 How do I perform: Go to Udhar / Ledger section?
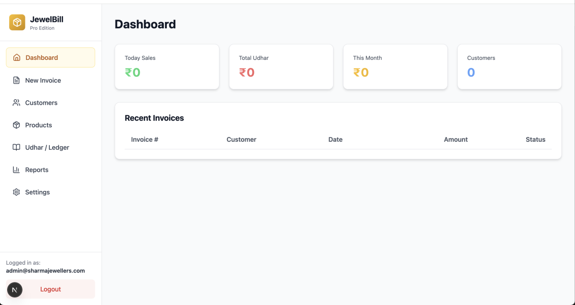(x=47, y=147)
